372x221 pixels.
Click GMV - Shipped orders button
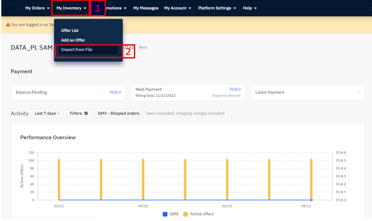118,113
